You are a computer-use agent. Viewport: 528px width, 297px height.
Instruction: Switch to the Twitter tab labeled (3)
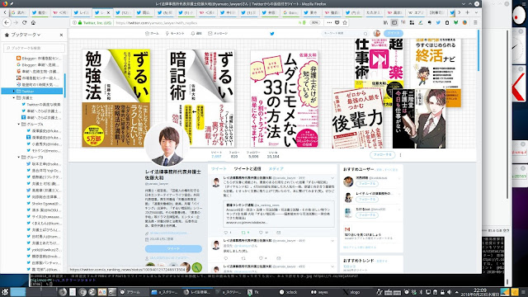point(165,13)
